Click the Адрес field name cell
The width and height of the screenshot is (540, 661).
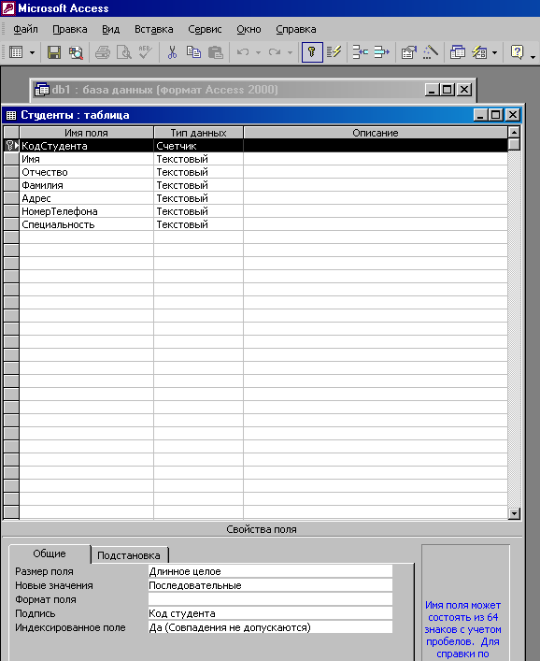(x=86, y=198)
